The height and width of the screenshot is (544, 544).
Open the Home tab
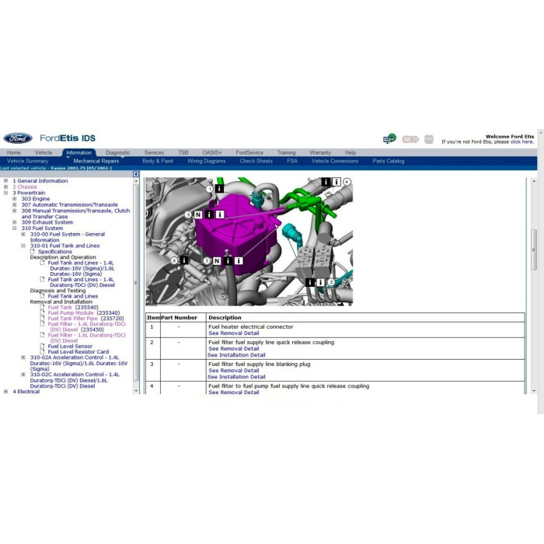point(14,152)
